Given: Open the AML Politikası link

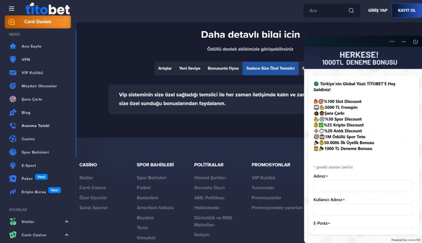Looking at the screenshot, I should coord(209,198).
